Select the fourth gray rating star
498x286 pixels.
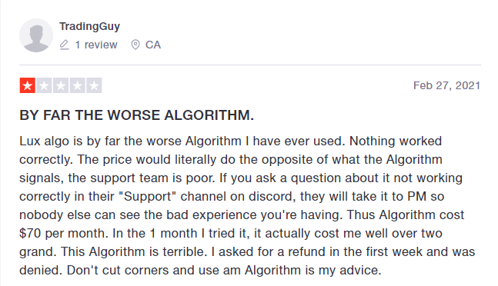coord(77,85)
